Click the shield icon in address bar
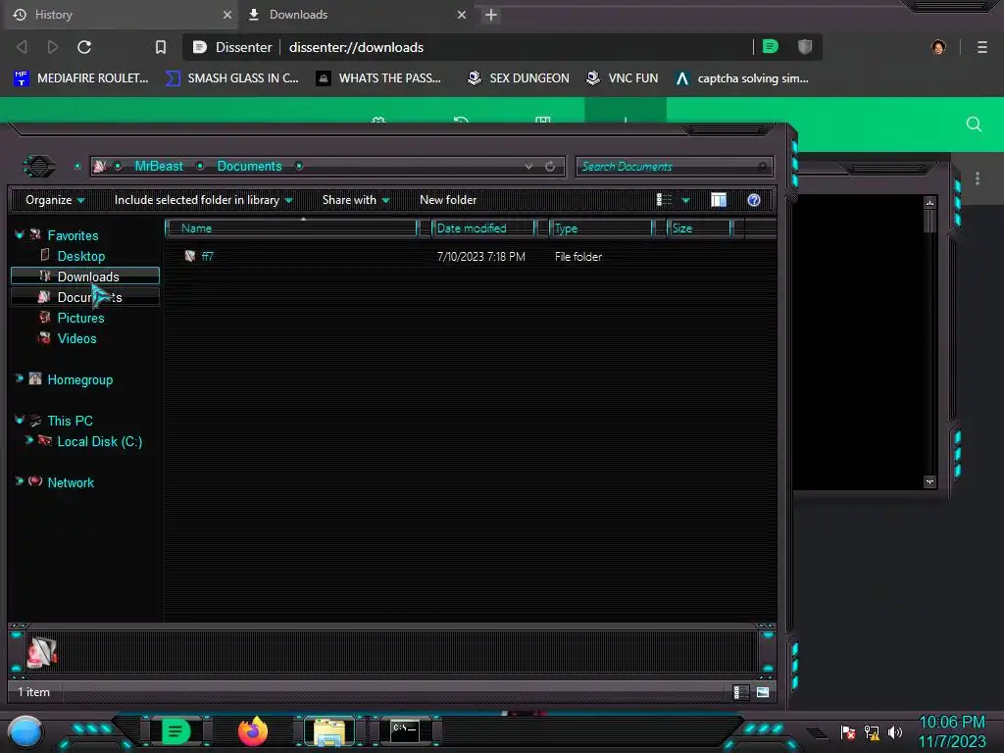 [x=805, y=47]
